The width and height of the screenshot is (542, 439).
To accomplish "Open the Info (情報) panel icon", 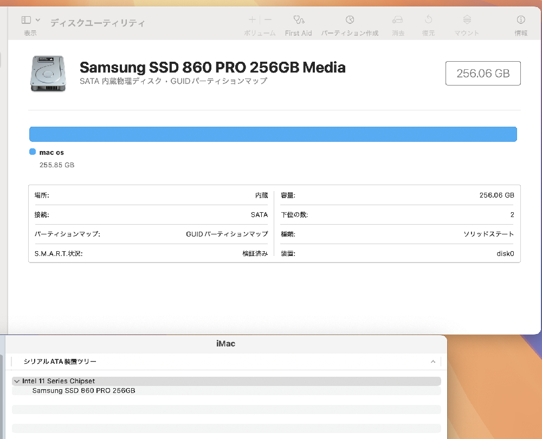I will pos(521,20).
